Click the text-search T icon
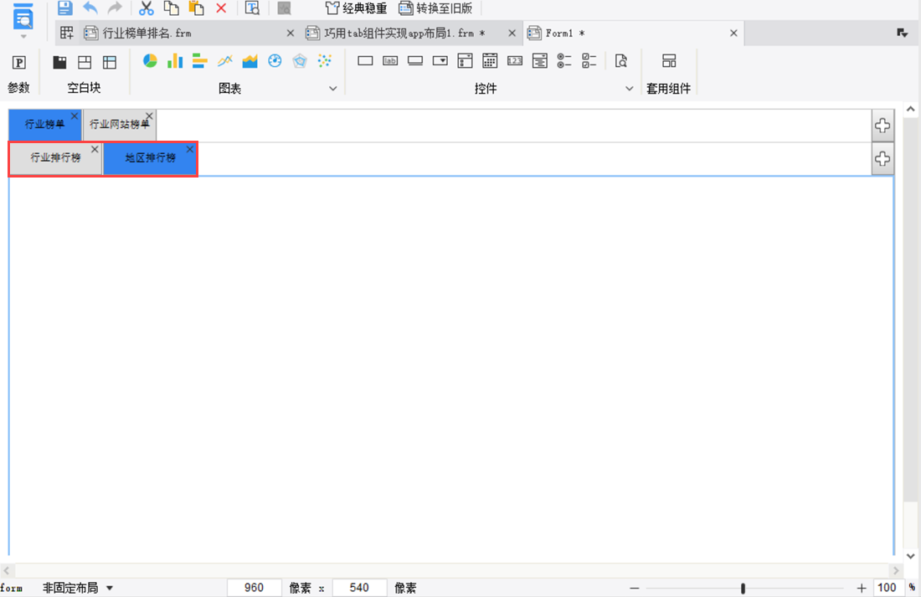The width and height of the screenshot is (921, 597). 252,8
